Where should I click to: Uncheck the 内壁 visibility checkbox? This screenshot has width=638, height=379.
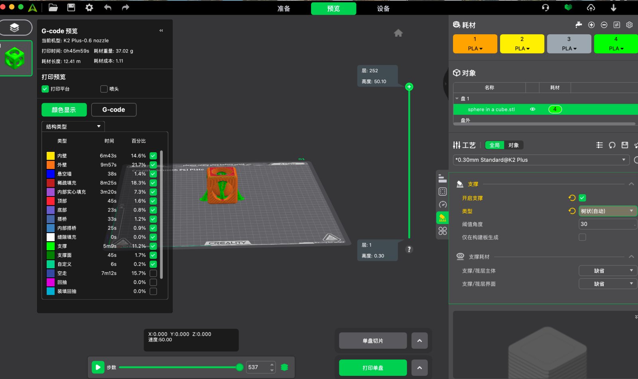[153, 156]
